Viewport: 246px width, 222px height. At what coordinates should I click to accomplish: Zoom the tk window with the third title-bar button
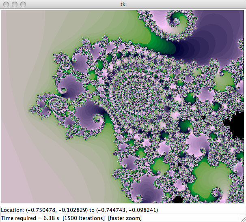point(23,4)
